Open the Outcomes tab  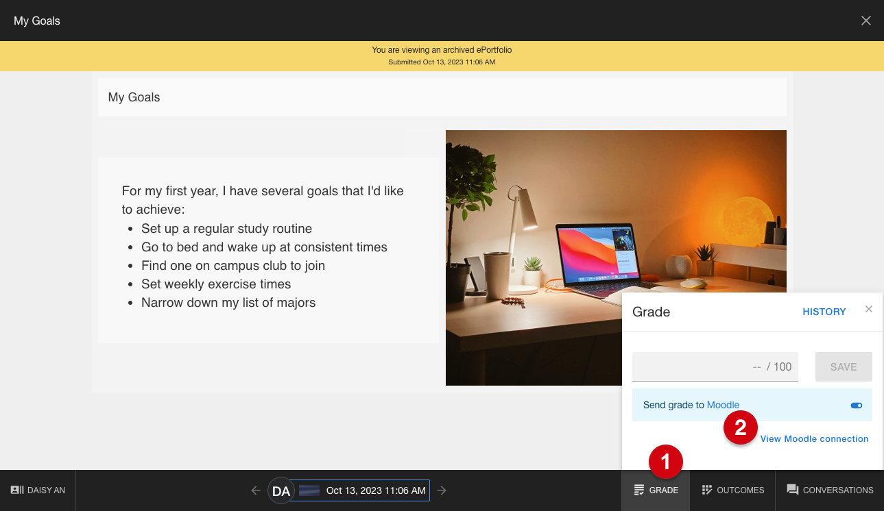pos(732,490)
